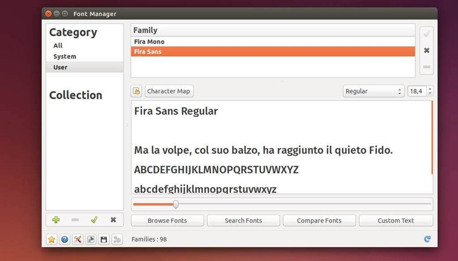Image resolution: width=458 pixels, height=261 pixels.
Task: Click the blue refresh icon at bottom right
Action: pos(427,239)
